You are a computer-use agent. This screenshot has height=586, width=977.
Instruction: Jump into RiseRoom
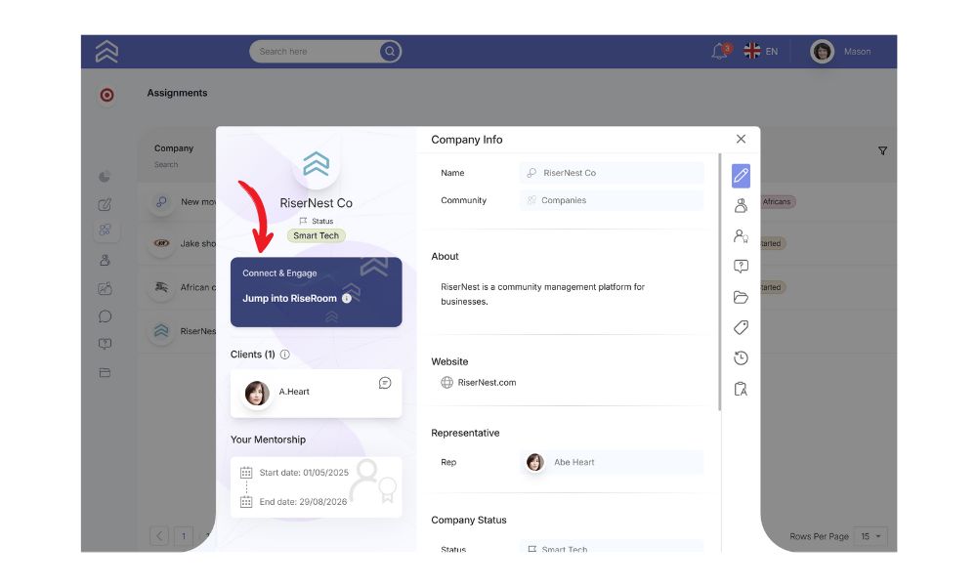(x=316, y=292)
